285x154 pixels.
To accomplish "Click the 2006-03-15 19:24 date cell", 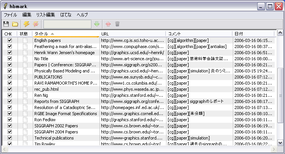I will pyautogui.click(x=253, y=71).
